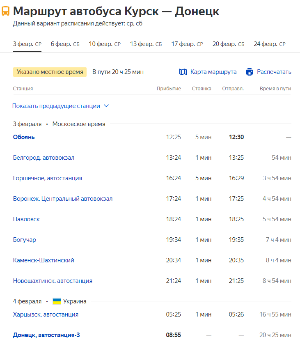The width and height of the screenshot is (300, 342).
Task: Show previous stations link
Action: coord(56,106)
